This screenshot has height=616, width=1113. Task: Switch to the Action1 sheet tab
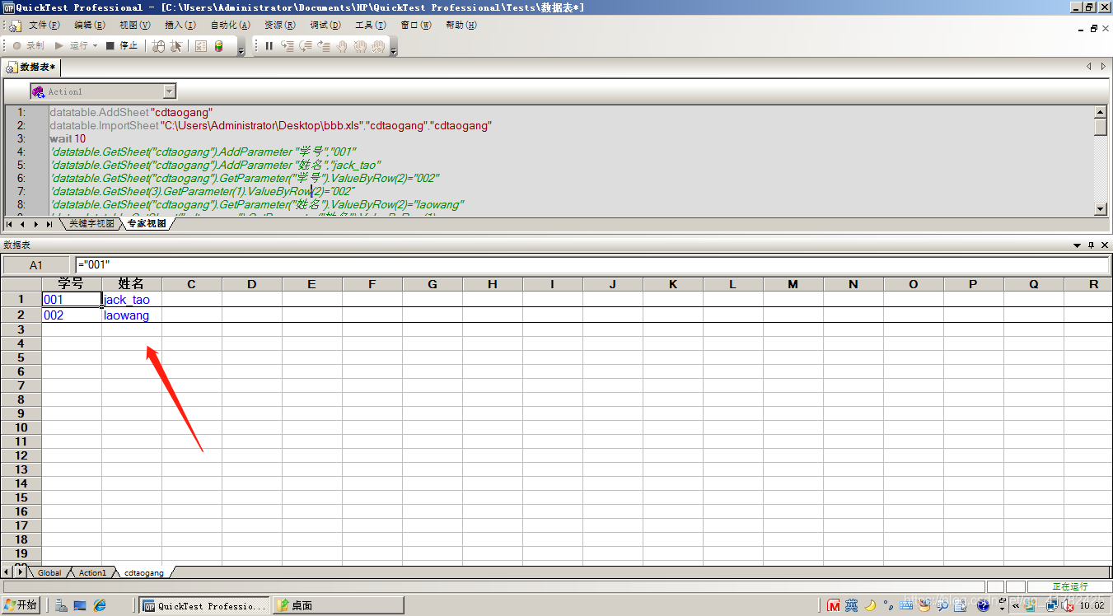92,572
